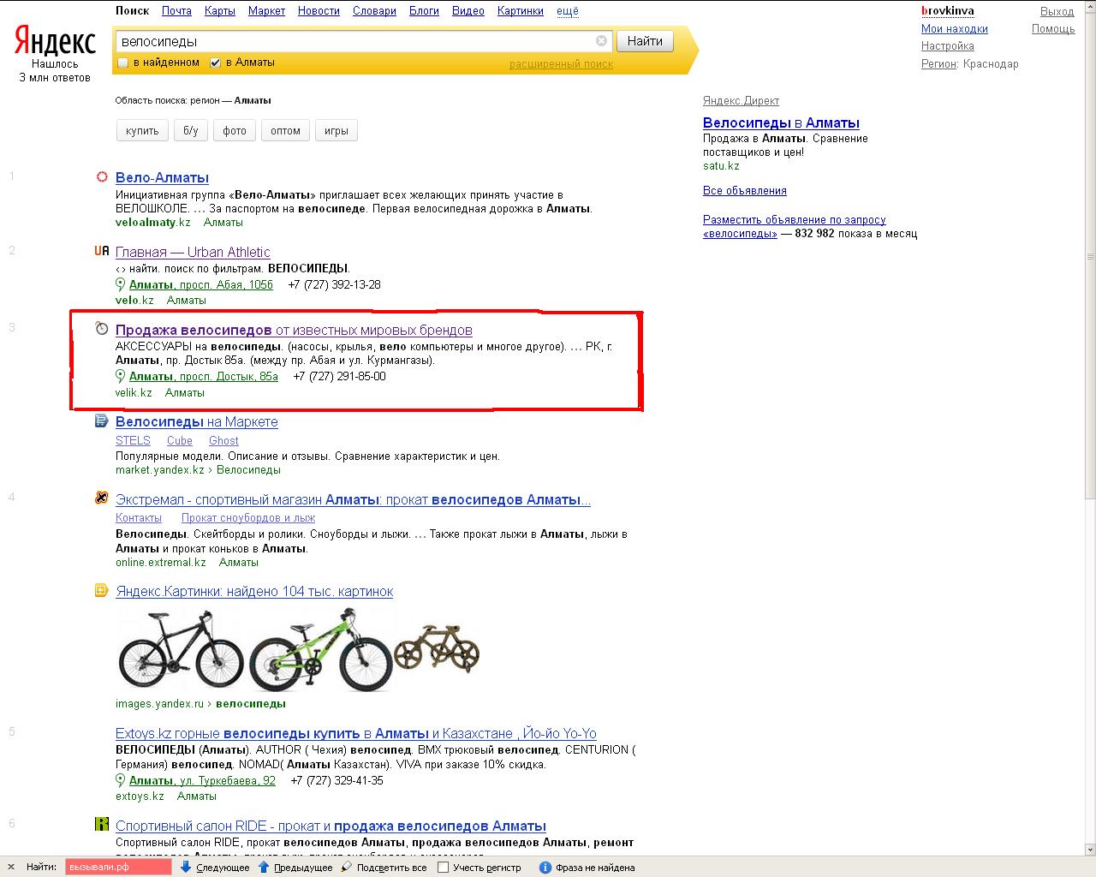Close the find bar with the X
The width and height of the screenshot is (1096, 877).
[x=11, y=867]
